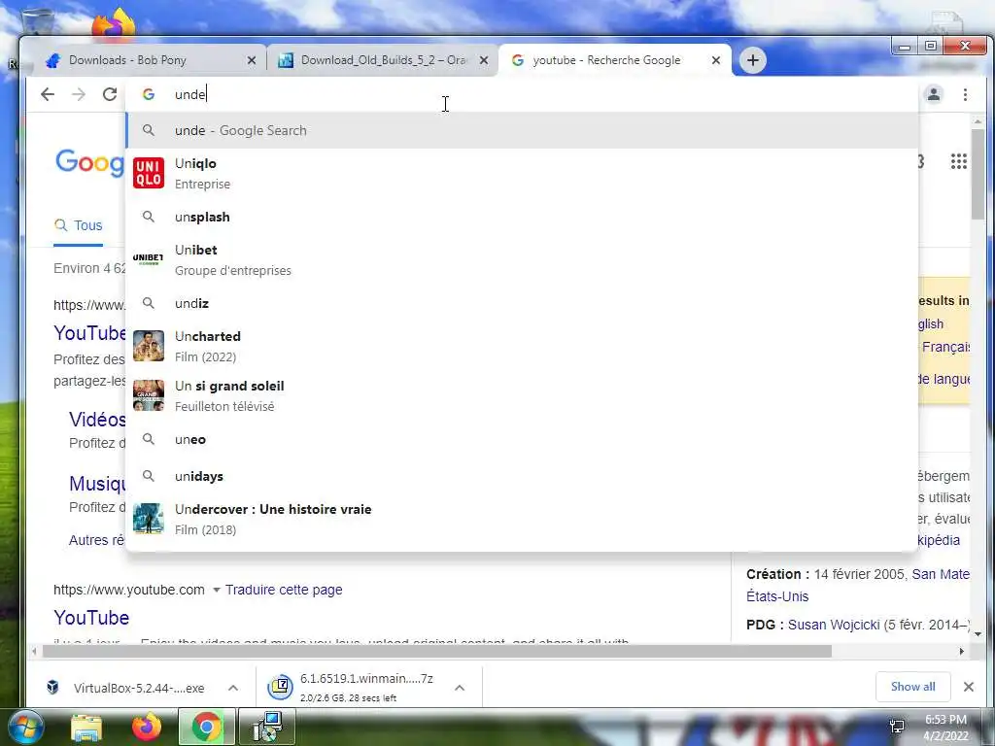
Task: Reload the page with the refresh icon
Action: [x=110, y=94]
